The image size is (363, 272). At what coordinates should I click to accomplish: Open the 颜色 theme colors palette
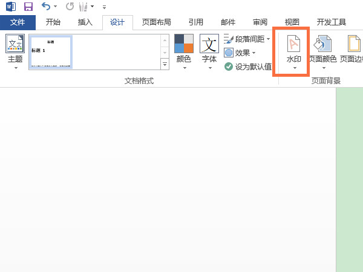tap(183, 51)
